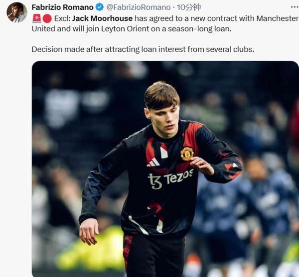
Task: Click the 'Leyton Orient' text in the tweet
Action: (x=125, y=29)
